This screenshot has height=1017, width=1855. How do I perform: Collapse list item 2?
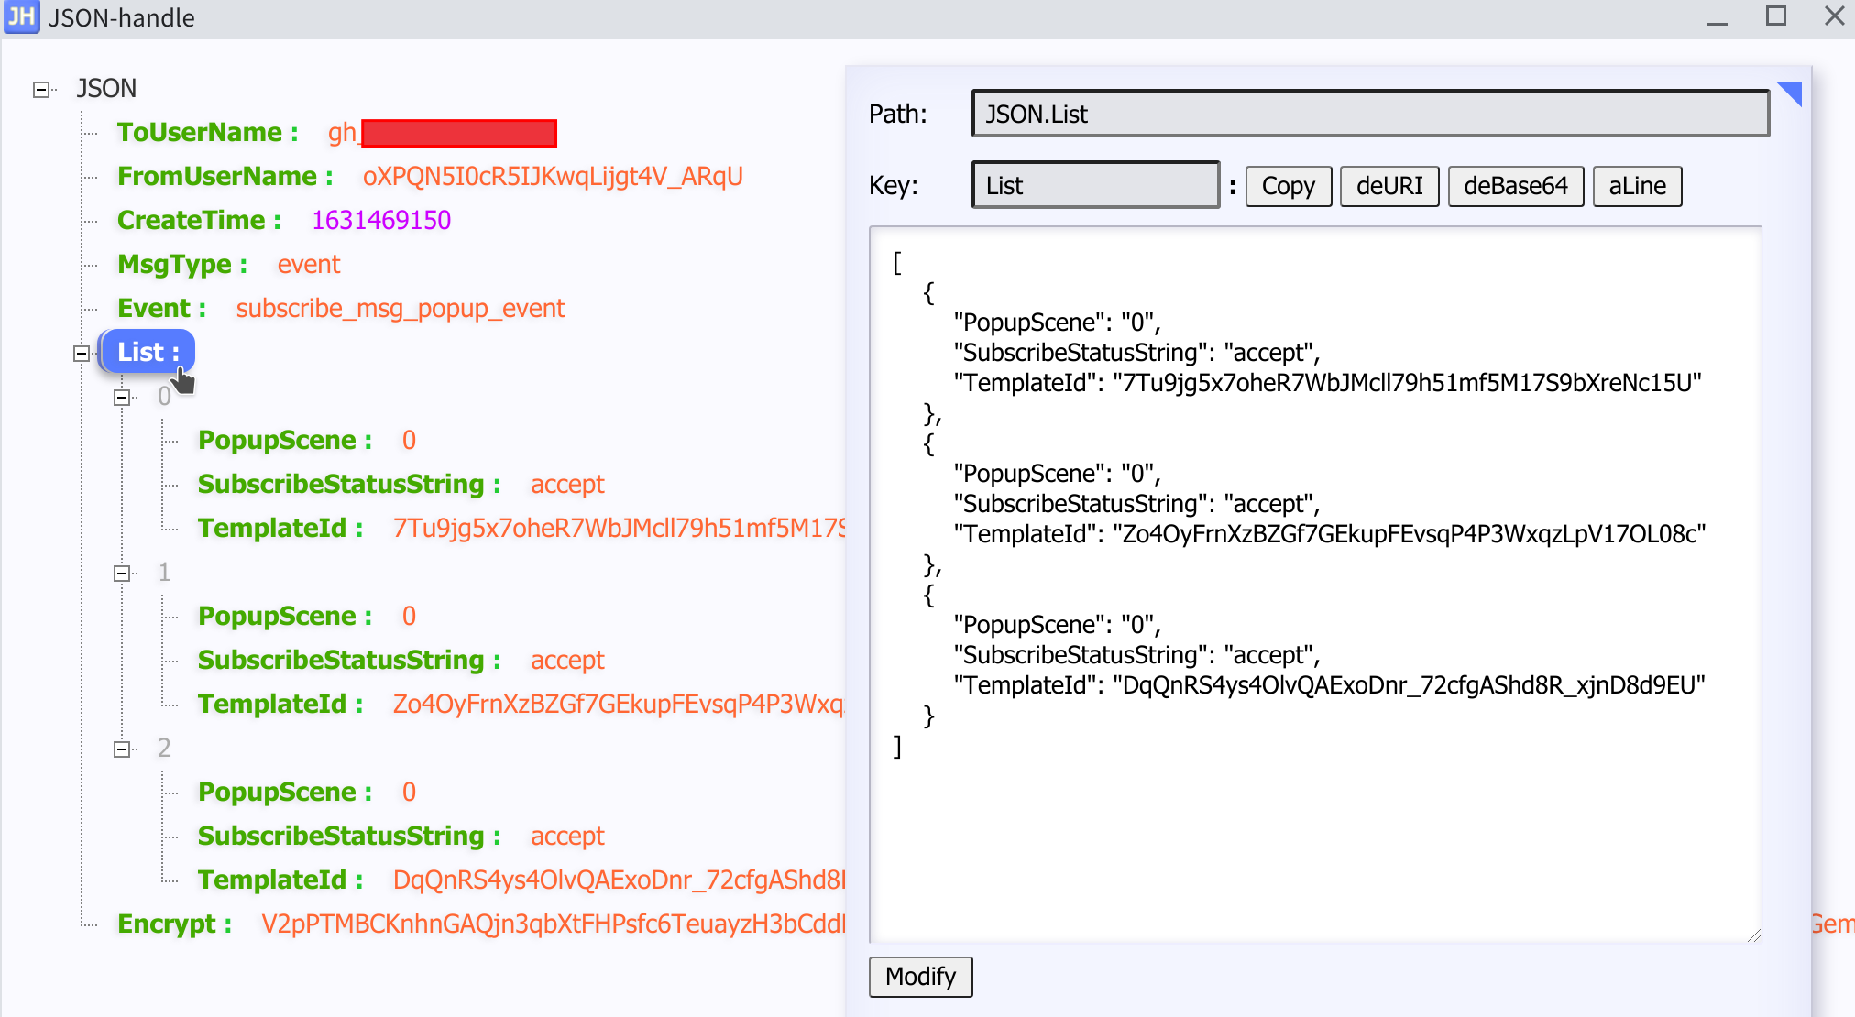[x=122, y=749]
